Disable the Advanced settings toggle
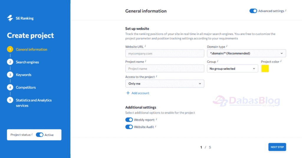This screenshot has height=158, width=302. (x=253, y=11)
